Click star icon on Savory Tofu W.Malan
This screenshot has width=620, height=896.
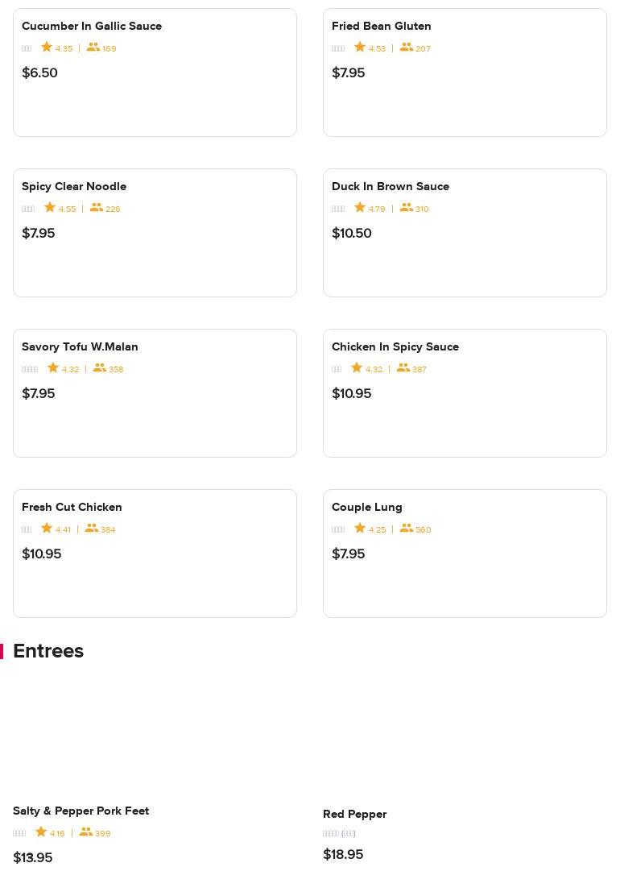tap(53, 368)
